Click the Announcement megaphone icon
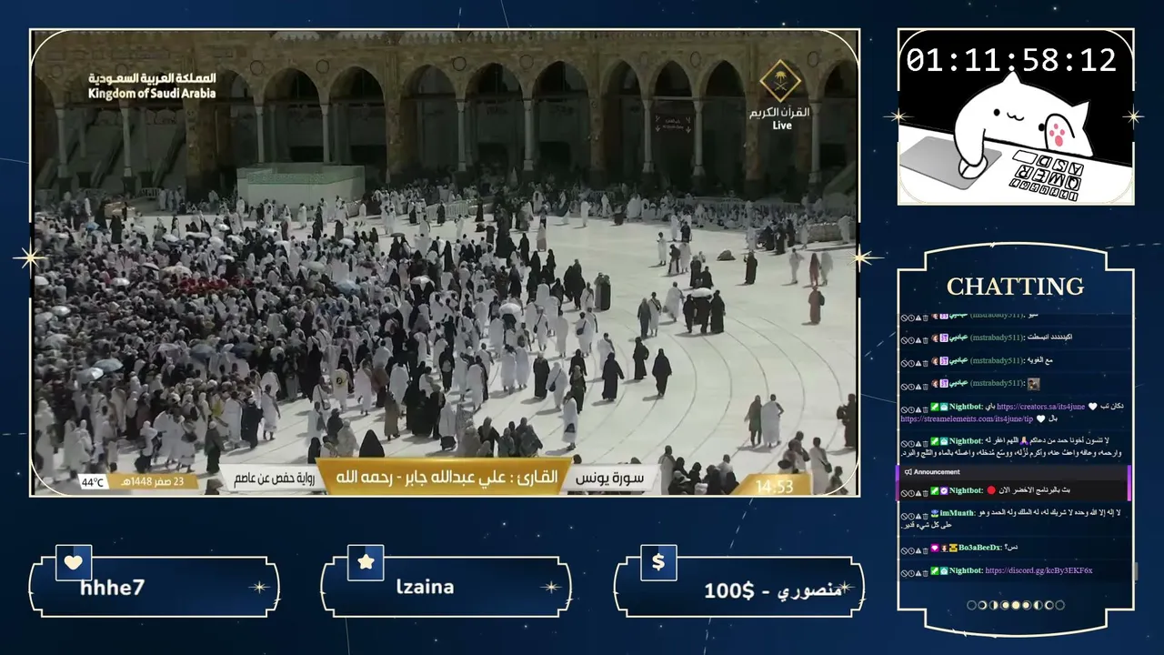Viewport: 1164px width, 655px height. 908,472
